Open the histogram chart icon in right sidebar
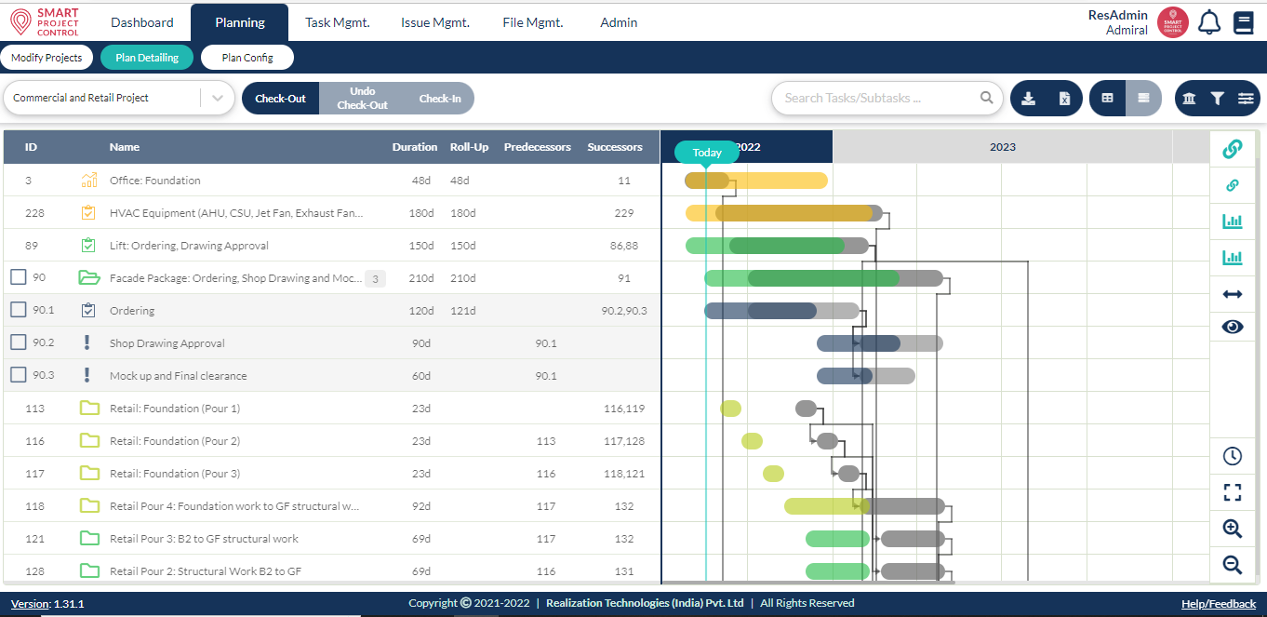Image resolution: width=1267 pixels, height=617 pixels. point(1232,221)
